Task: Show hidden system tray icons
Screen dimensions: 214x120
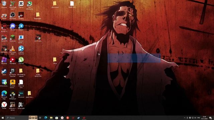Action: [185, 118]
